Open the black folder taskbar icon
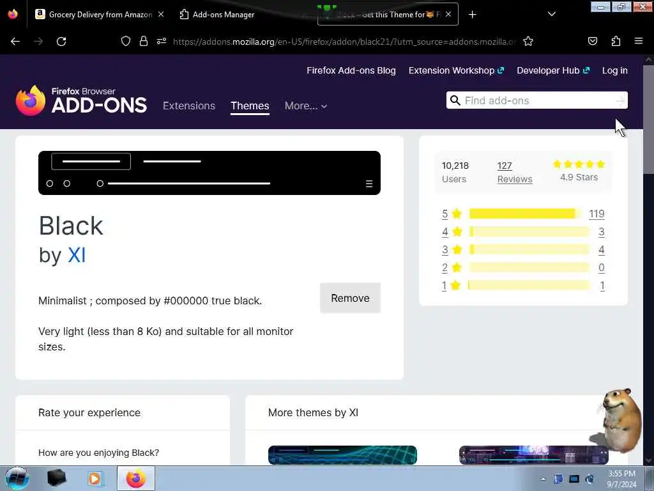654x491 pixels. (x=56, y=478)
